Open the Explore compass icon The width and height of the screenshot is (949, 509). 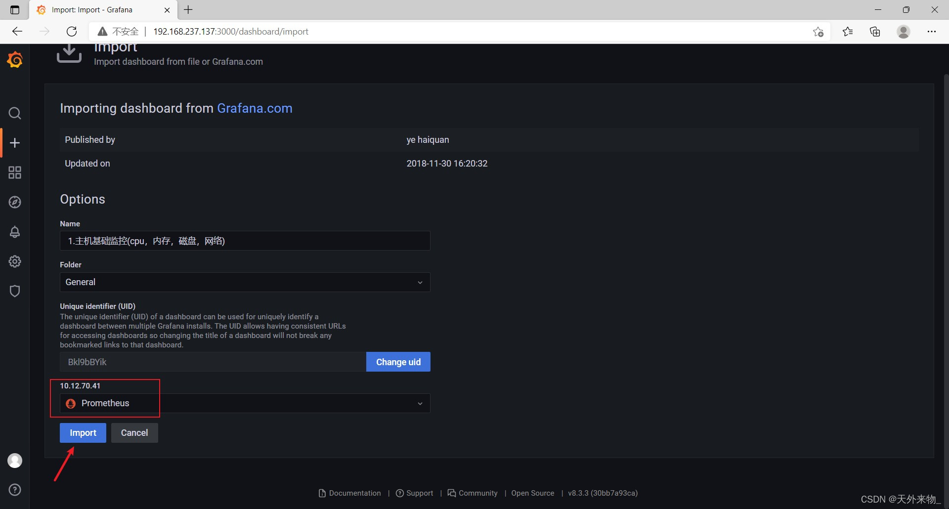pos(15,202)
